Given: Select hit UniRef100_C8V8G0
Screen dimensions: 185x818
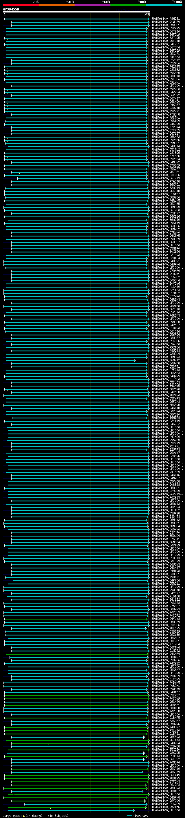Looking at the screenshot, I should point(166,414).
